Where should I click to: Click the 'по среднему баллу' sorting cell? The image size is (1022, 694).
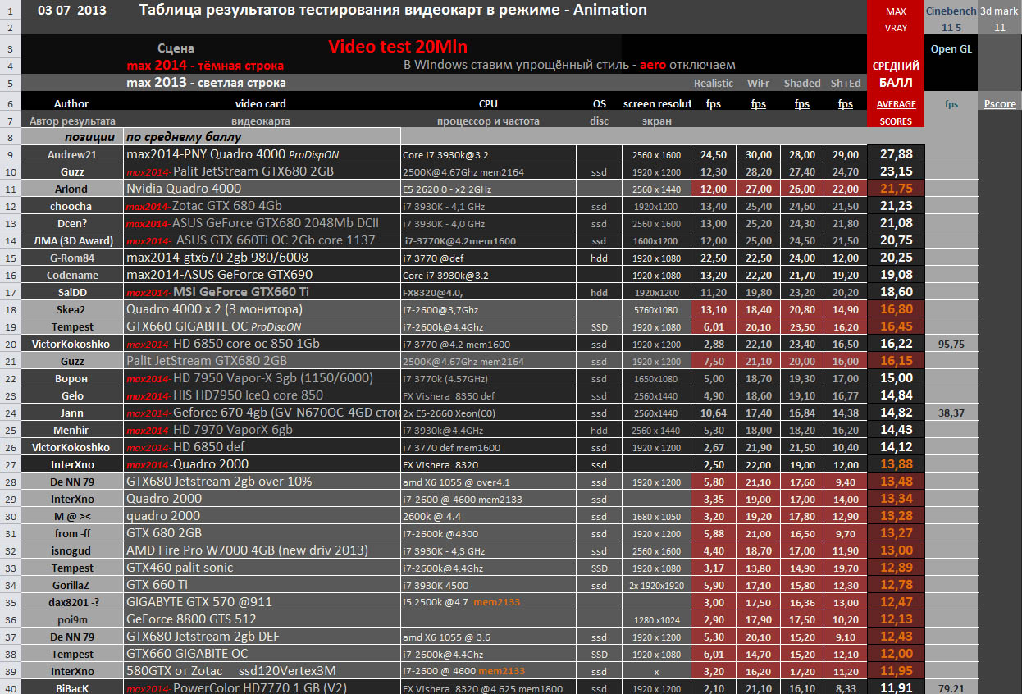(x=262, y=137)
